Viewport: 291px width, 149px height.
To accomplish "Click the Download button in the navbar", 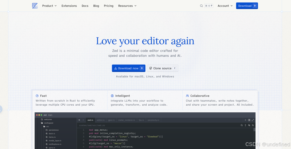I will coord(247,6).
